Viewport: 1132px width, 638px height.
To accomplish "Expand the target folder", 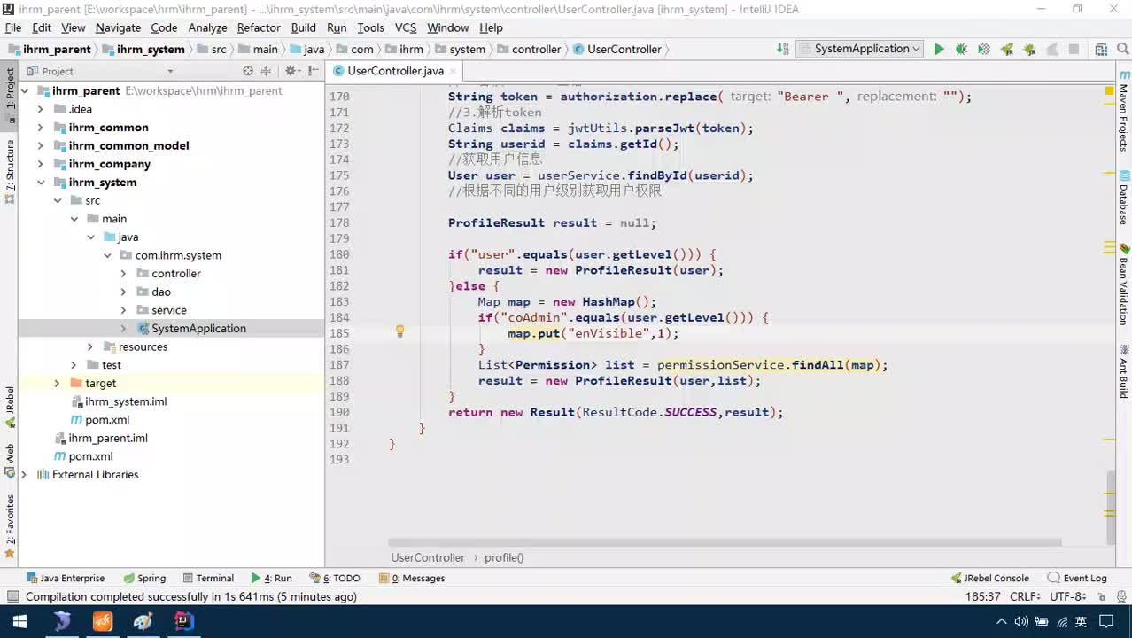I will pyautogui.click(x=57, y=384).
